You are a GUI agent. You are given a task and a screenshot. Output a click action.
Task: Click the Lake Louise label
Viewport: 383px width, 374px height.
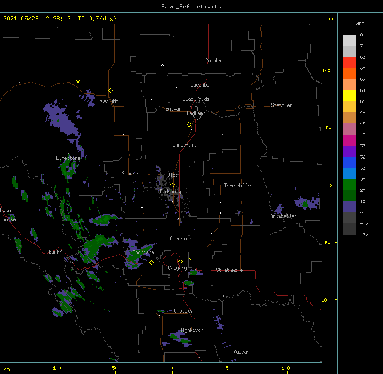[x=8, y=215]
